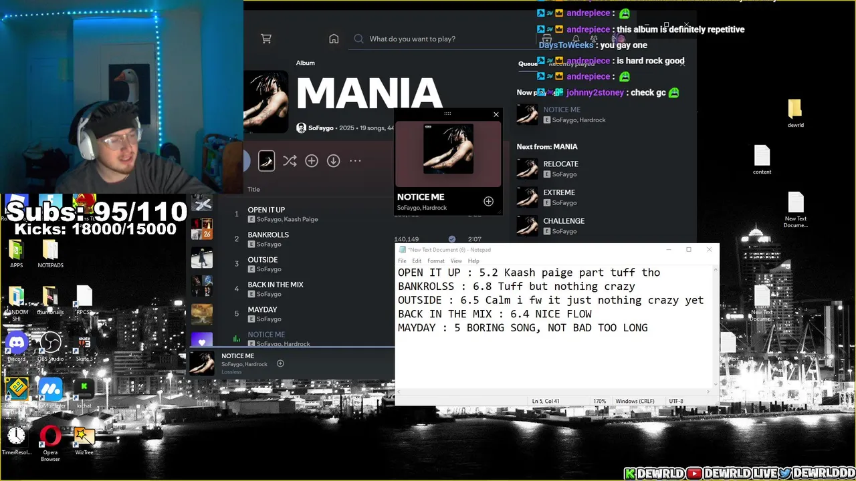The width and height of the screenshot is (856, 481).
Task: Select the 'content' desktop file
Action: point(762,160)
